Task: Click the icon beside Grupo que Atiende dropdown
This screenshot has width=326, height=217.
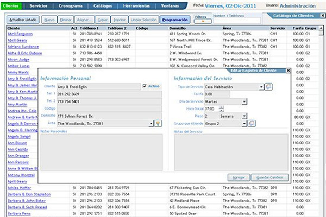Action: pos(252,124)
